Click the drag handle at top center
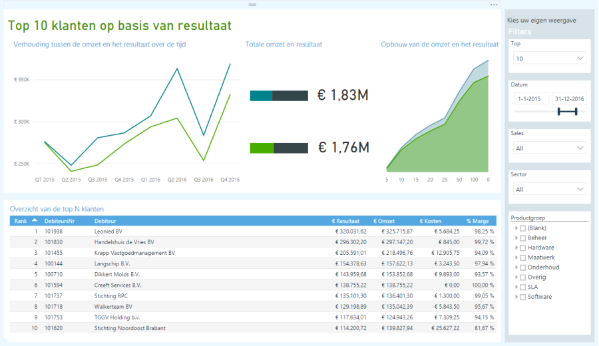 point(252,5)
